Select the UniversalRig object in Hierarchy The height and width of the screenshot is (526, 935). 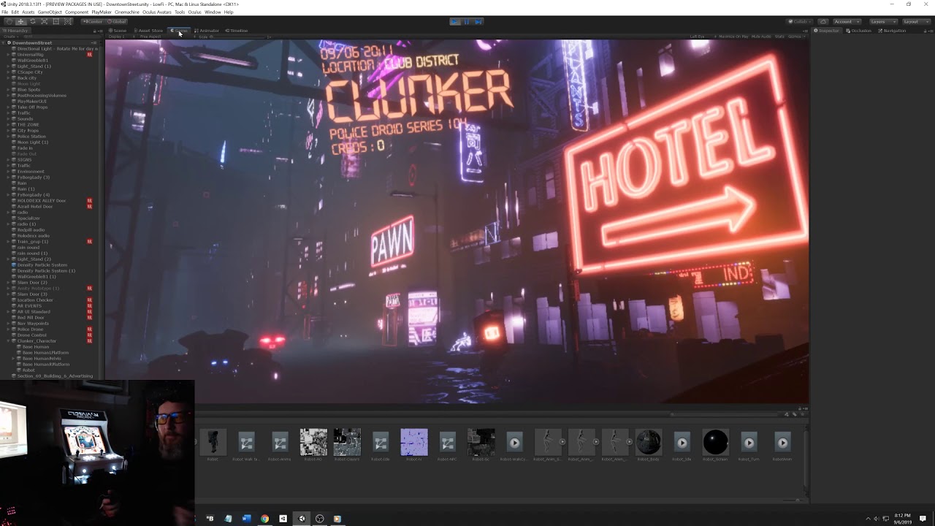point(30,55)
